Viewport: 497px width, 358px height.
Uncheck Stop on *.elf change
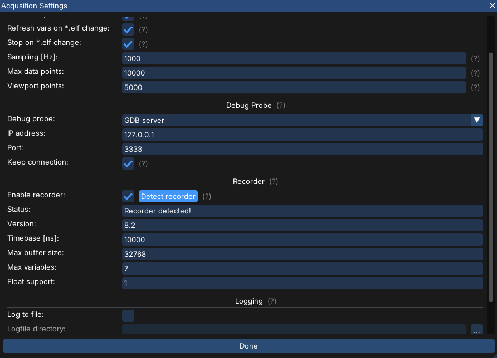point(128,43)
